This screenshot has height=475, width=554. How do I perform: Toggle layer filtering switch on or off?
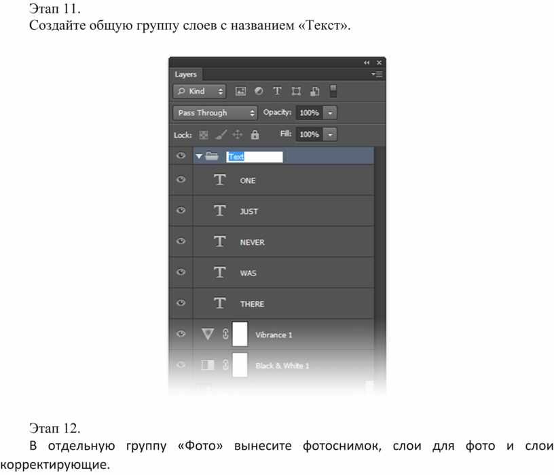click(x=333, y=91)
